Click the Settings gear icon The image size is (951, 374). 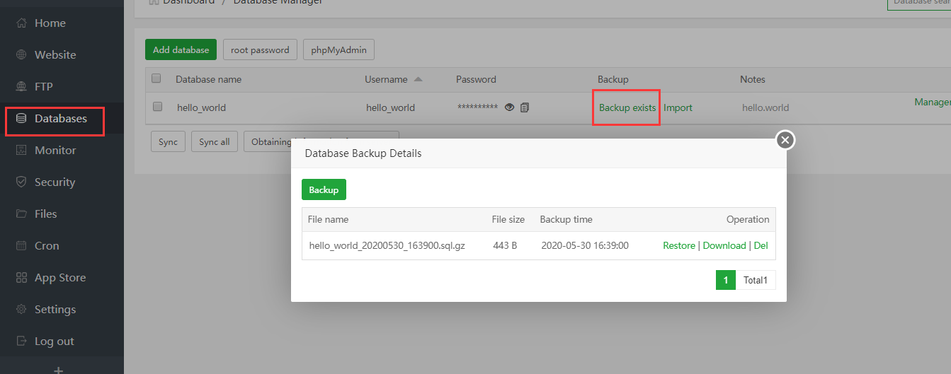(21, 309)
